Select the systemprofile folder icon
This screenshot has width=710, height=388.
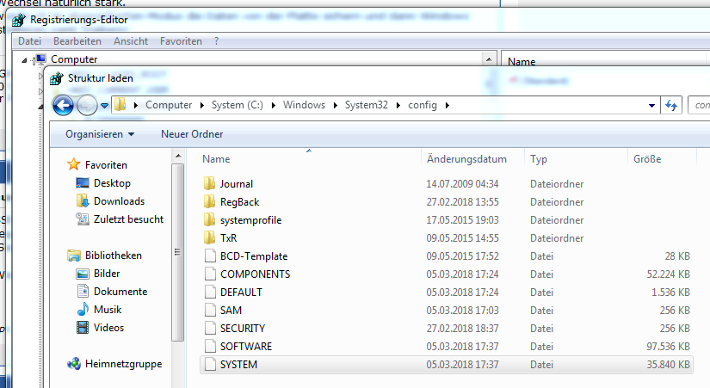click(209, 219)
